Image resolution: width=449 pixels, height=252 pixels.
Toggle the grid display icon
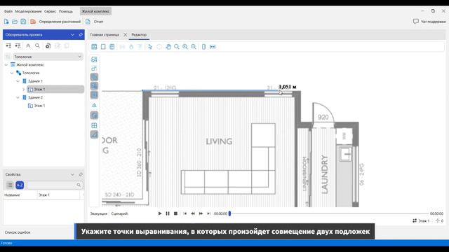click(94, 125)
